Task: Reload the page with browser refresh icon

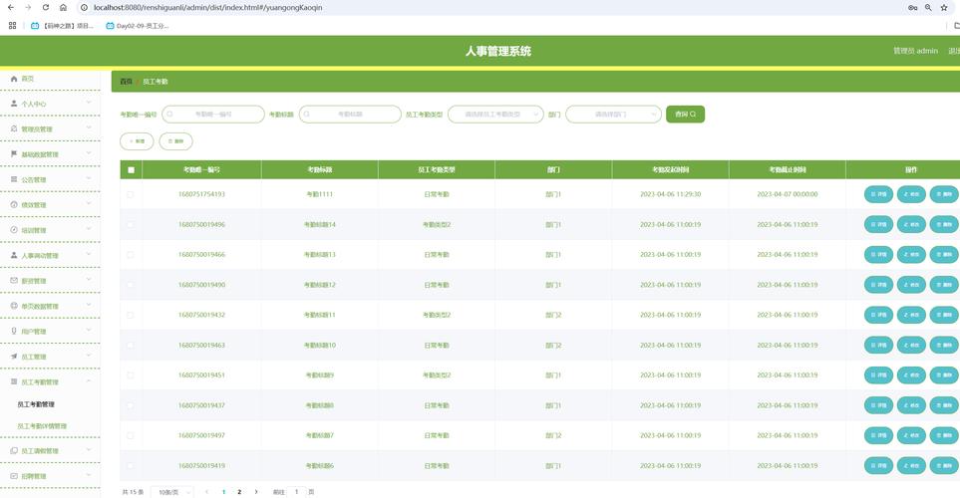Action: [x=47, y=7]
